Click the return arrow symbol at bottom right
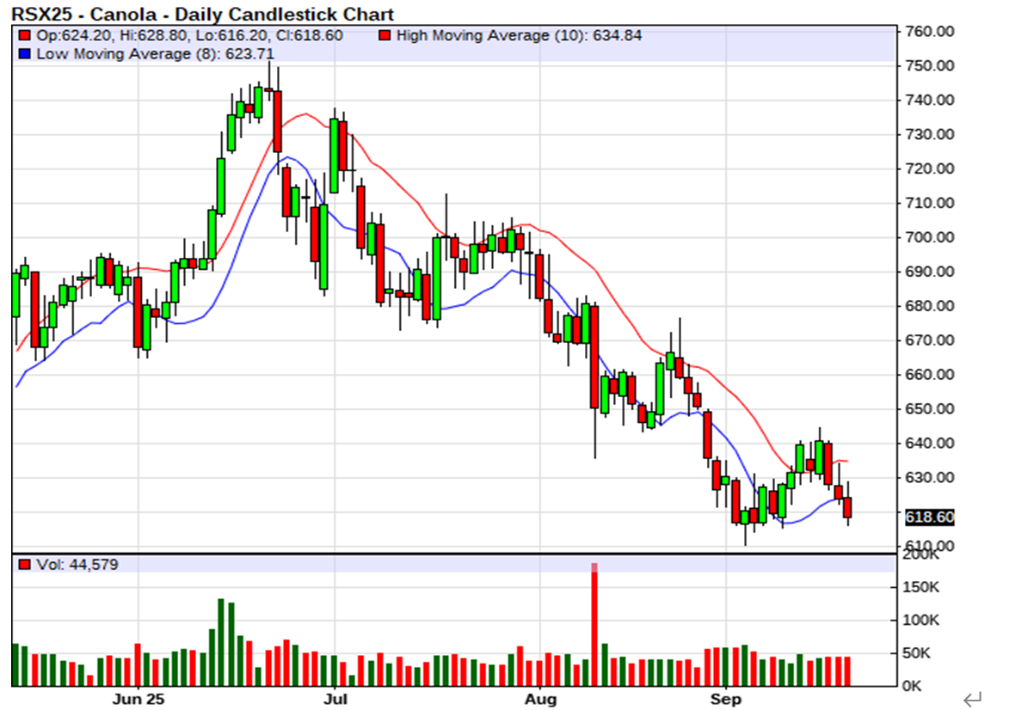Image resolution: width=1009 pixels, height=710 pixels. (973, 698)
